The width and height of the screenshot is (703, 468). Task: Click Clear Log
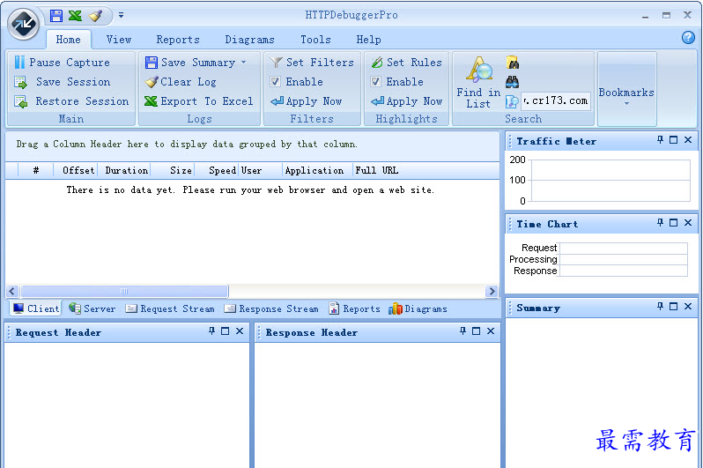(181, 82)
